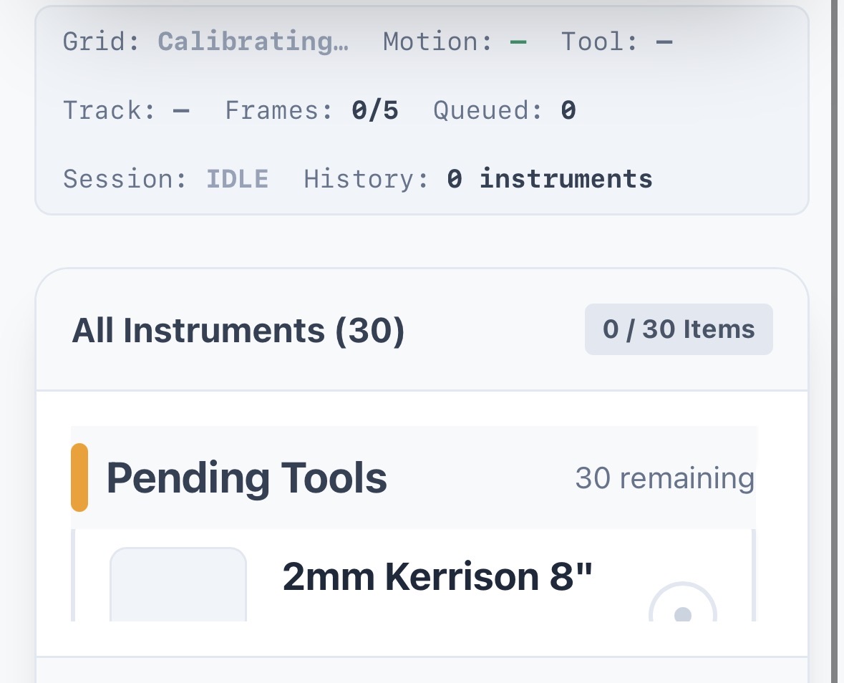
Task: Toggle the Pending Tools section open or closed
Action: pos(247,476)
